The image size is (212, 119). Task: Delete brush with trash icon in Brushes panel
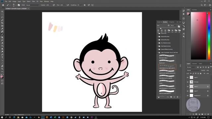tap(178, 97)
